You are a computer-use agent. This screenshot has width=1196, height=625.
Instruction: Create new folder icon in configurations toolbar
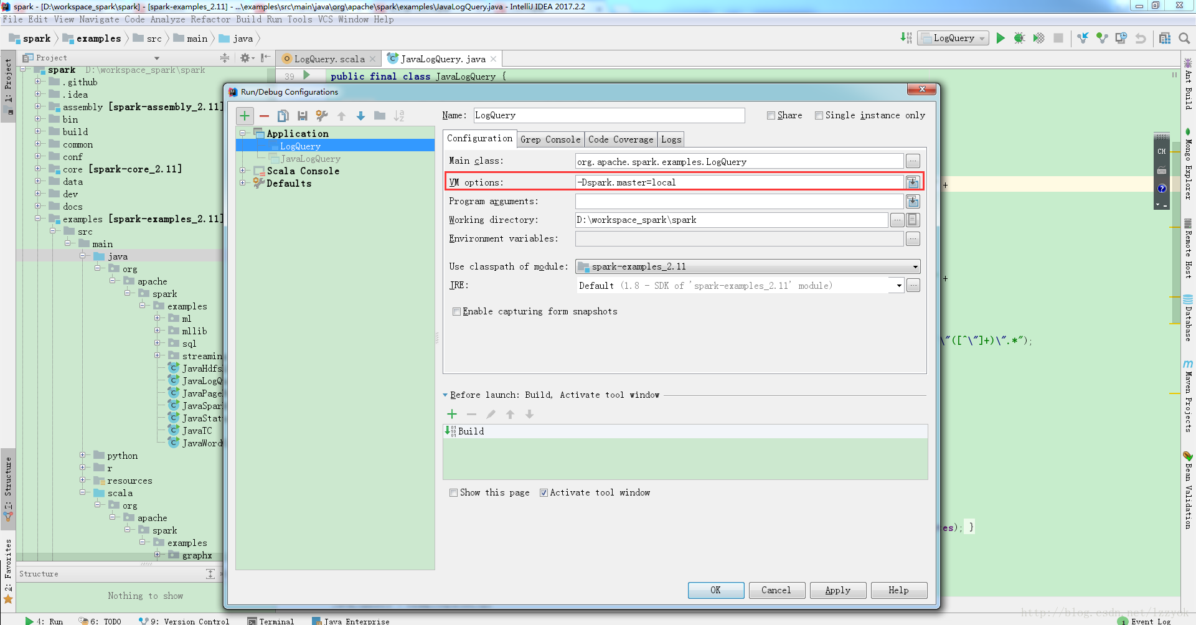point(380,116)
